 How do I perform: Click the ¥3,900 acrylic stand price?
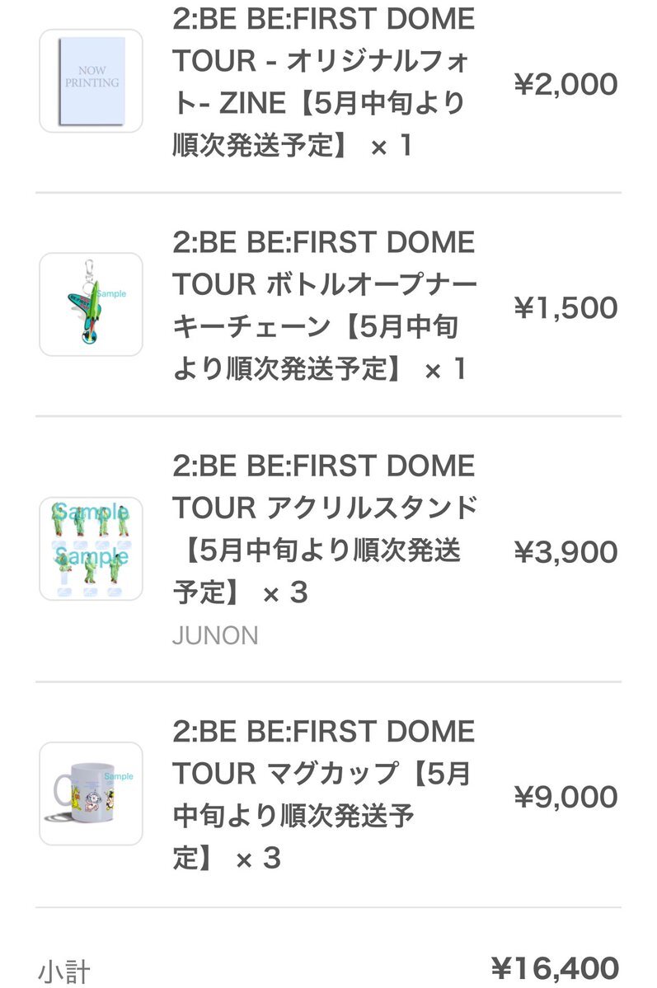pyautogui.click(x=565, y=552)
